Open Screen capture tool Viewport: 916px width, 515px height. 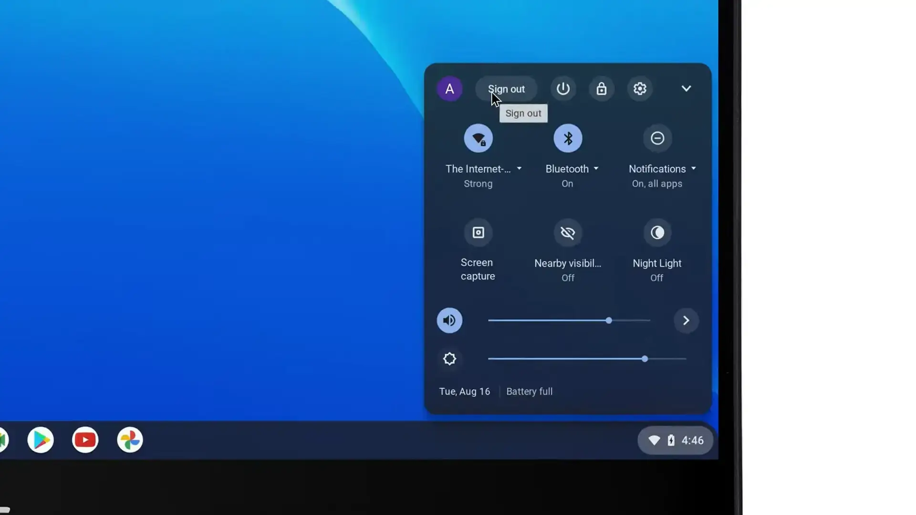(x=478, y=233)
